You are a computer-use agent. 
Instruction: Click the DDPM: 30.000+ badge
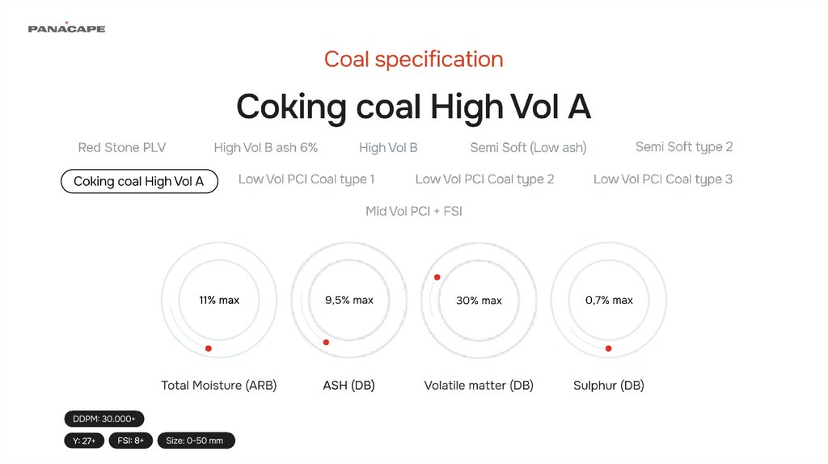coord(104,418)
